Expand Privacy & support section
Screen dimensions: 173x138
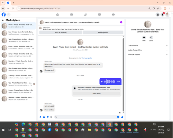click(148, 55)
